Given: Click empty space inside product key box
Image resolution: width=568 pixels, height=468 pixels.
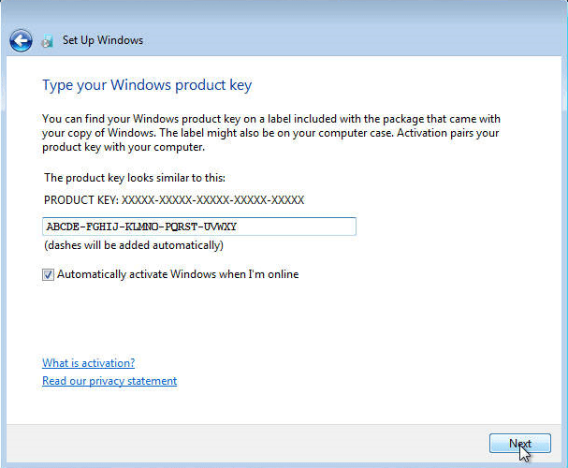Looking at the screenshot, I should 299,227.
